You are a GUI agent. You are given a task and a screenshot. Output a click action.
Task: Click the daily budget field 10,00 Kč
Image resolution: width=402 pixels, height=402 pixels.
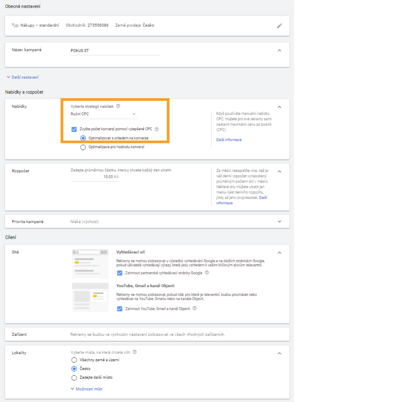click(x=95, y=177)
